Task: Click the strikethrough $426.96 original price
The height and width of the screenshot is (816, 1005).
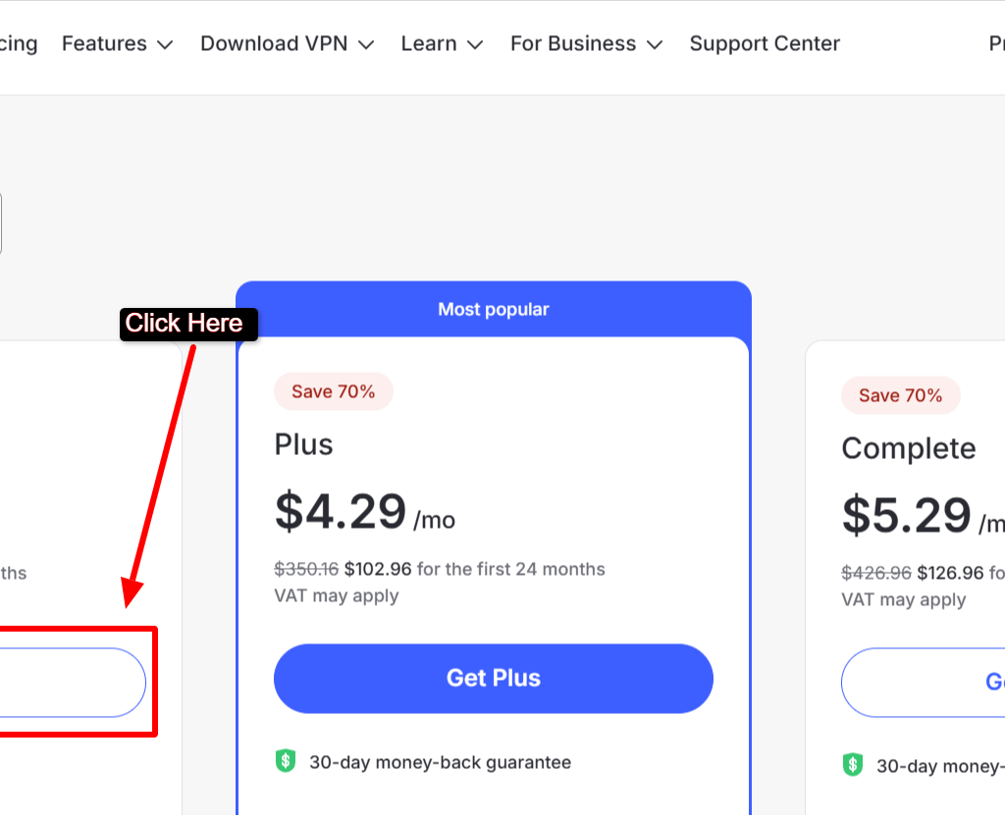Action: [x=877, y=573]
